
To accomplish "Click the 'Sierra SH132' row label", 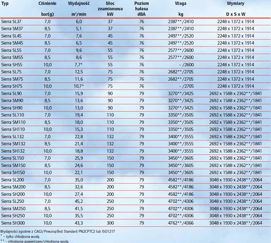I will [13, 151].
